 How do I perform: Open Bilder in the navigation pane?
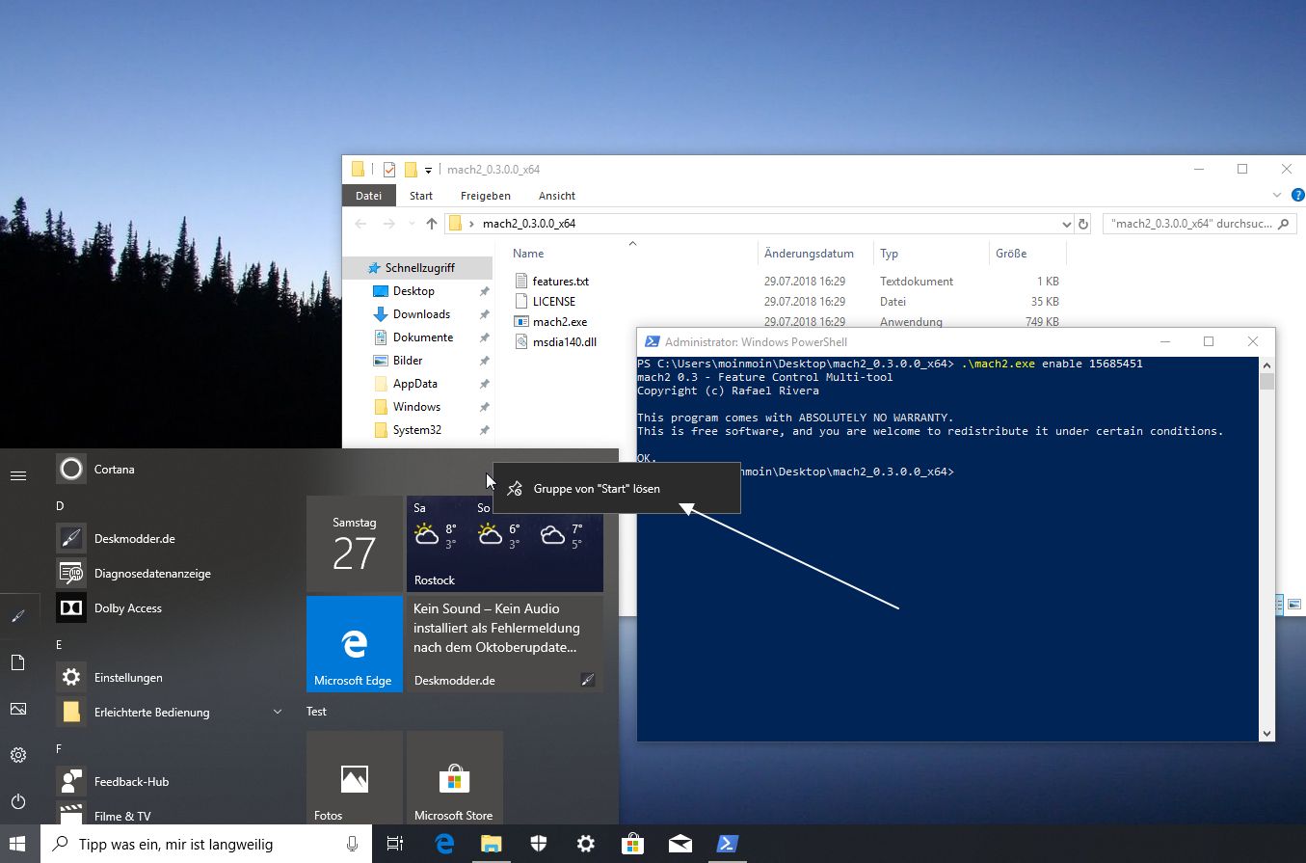coord(408,361)
